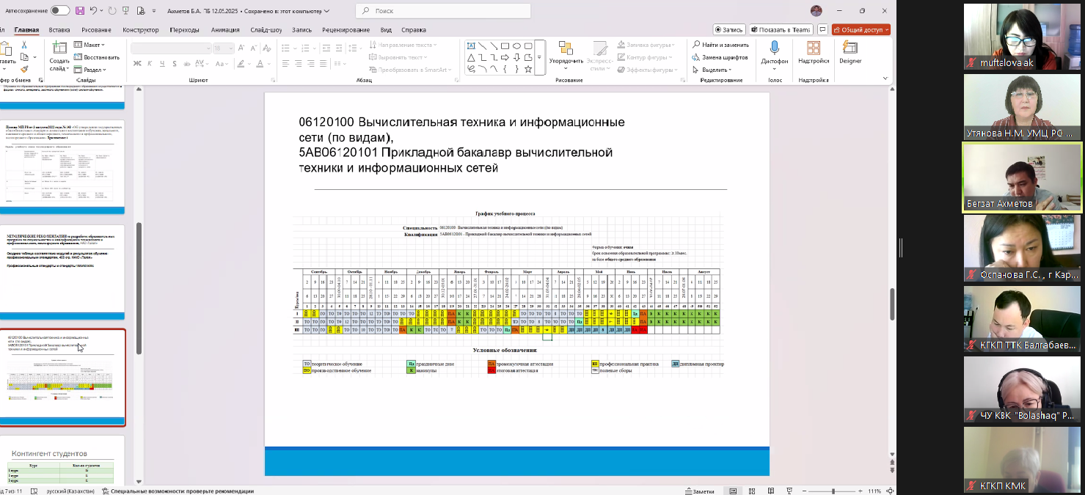This screenshot has height=495, width=1085.
Task: Click the comments speech bubble icon
Action: (823, 30)
